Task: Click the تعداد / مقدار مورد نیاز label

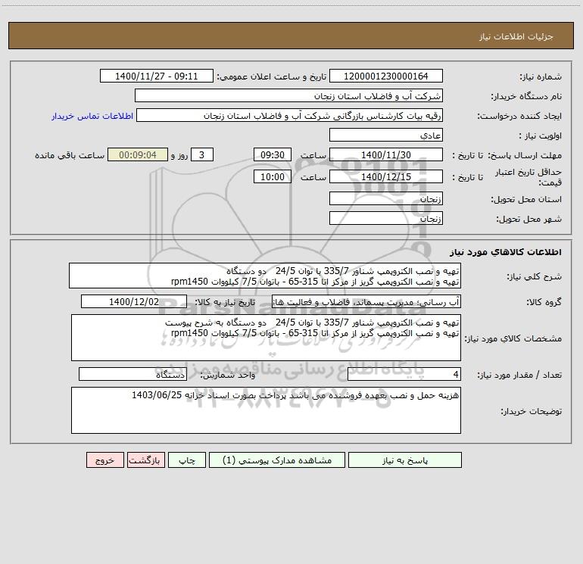Action: pos(519,375)
